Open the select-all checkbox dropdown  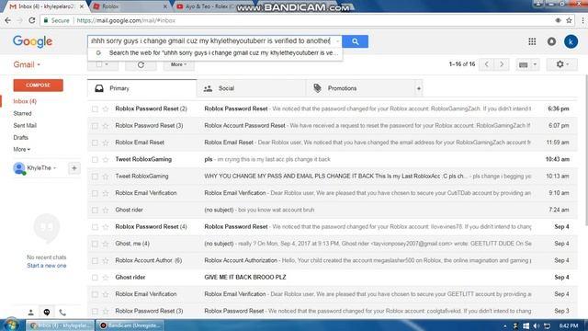coord(107,64)
